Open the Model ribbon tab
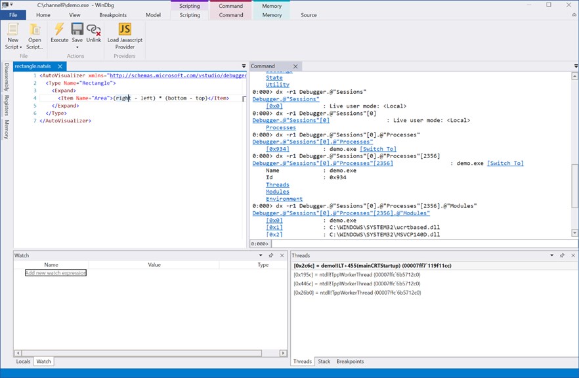579x378 pixels. (153, 15)
